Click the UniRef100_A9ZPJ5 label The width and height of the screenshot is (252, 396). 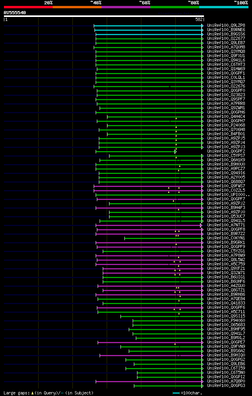pos(226,138)
